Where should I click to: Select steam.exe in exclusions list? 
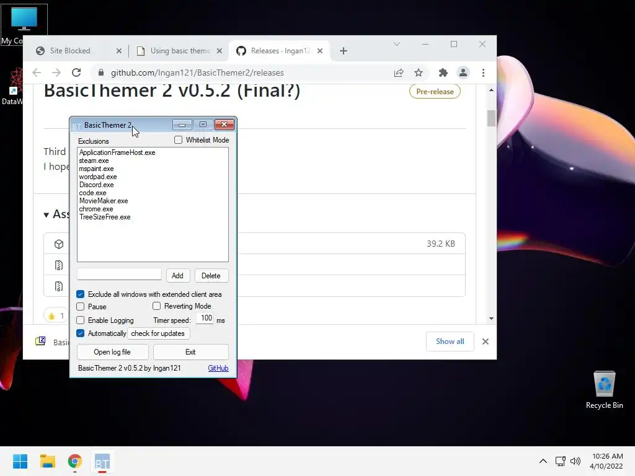94,161
